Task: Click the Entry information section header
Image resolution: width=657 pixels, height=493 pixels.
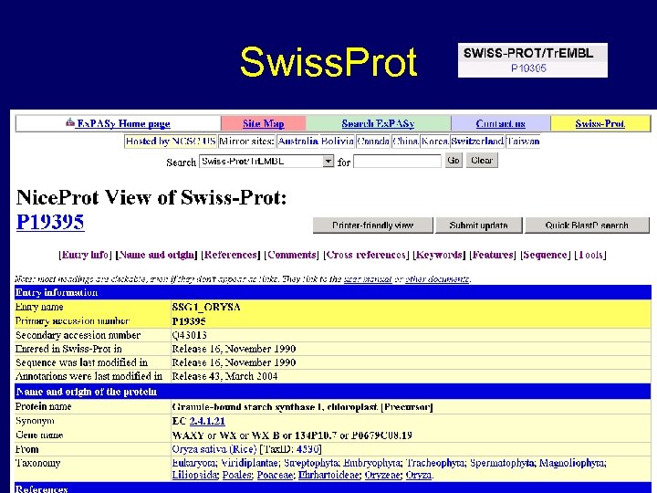Action: [x=333, y=292]
